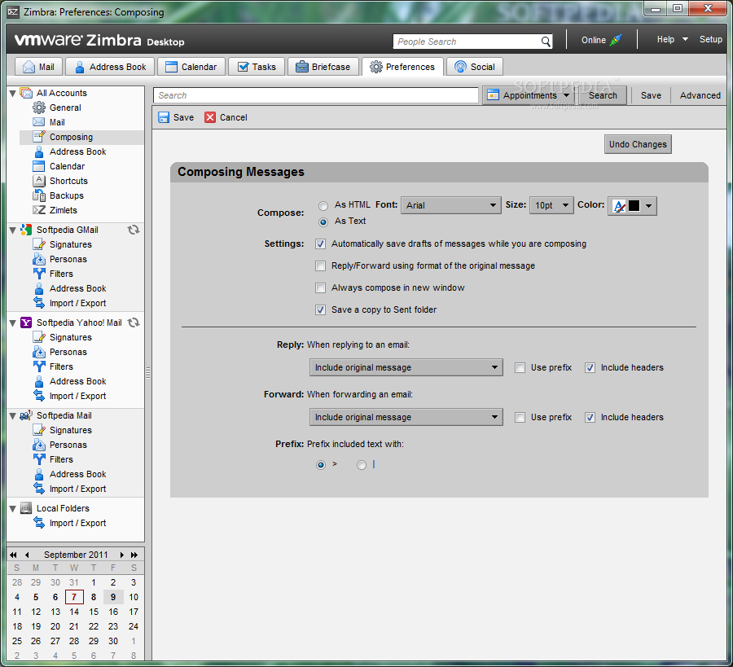This screenshot has height=667, width=733.
Task: Toggle automatically save drafts checkbox
Action: pyautogui.click(x=320, y=244)
